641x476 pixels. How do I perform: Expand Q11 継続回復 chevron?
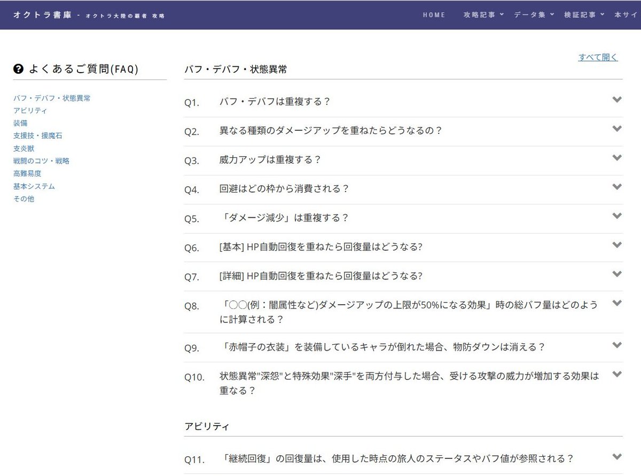click(x=617, y=457)
